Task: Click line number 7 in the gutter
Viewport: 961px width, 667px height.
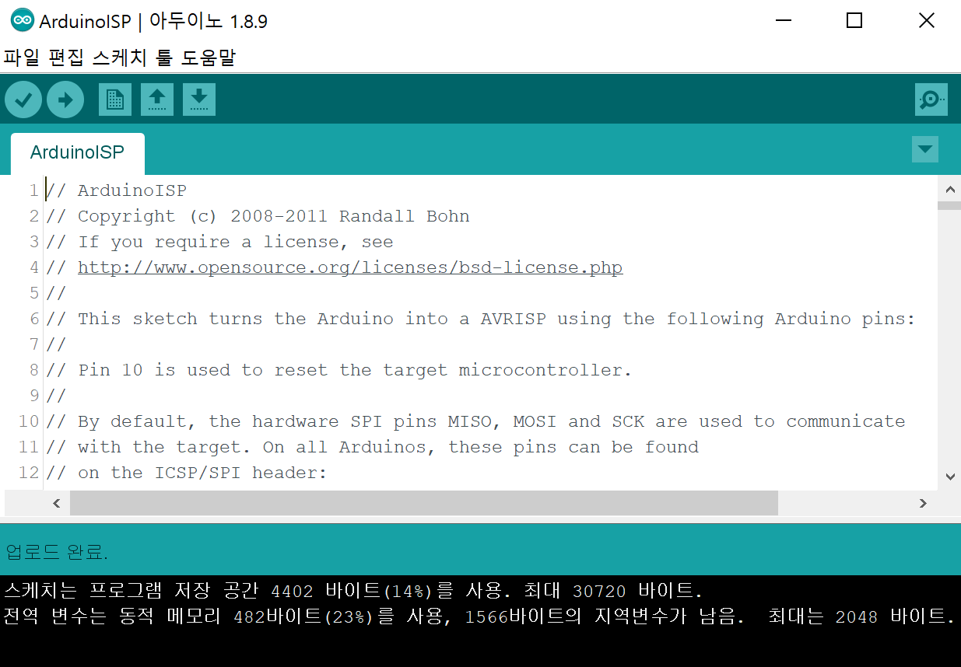Action: (x=34, y=344)
